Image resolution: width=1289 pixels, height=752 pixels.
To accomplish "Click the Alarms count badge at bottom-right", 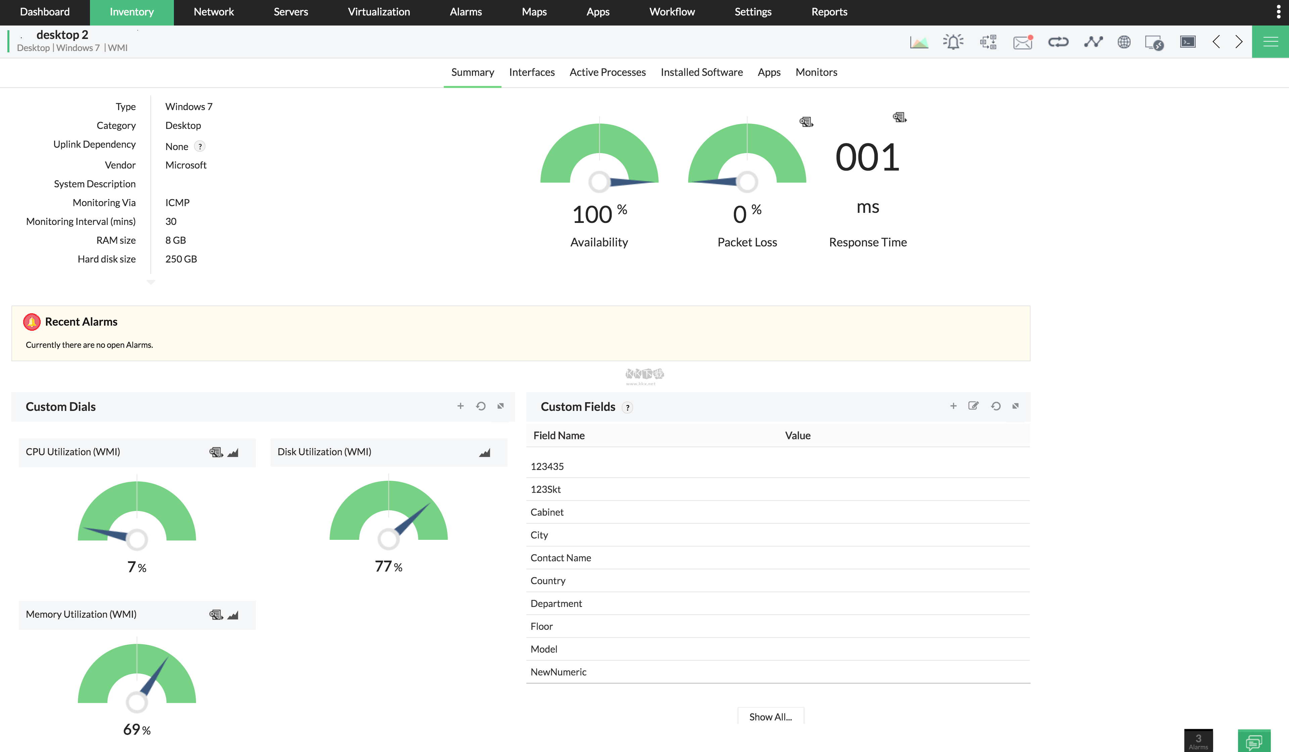I will (1199, 739).
